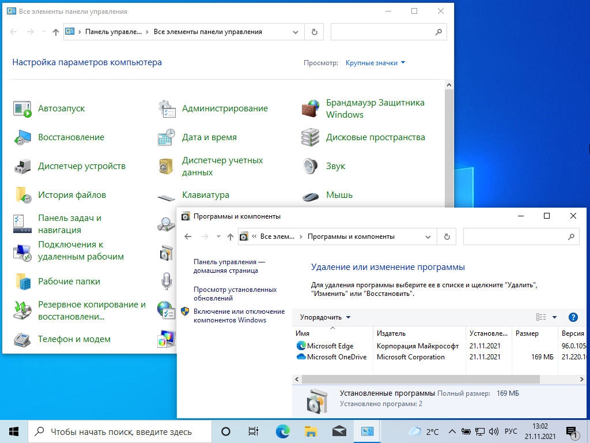Click the Диспетчер устройств icon
This screenshot has height=443, width=590.
[x=22, y=166]
